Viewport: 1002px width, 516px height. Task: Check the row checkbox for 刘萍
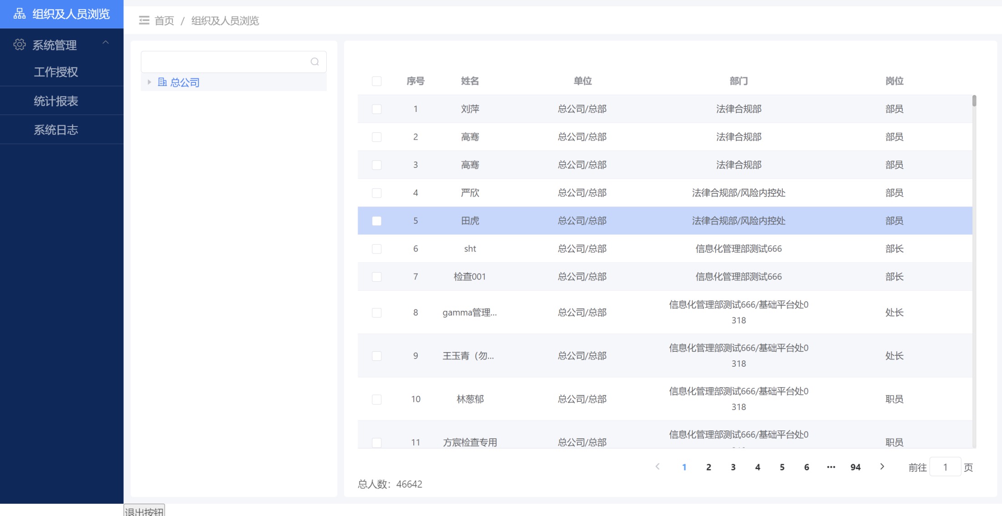[x=377, y=109]
